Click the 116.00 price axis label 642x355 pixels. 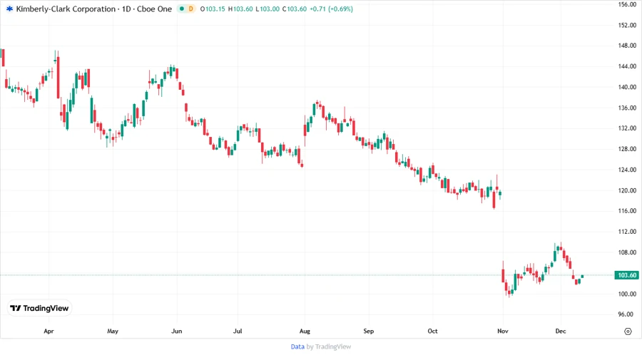627,211
